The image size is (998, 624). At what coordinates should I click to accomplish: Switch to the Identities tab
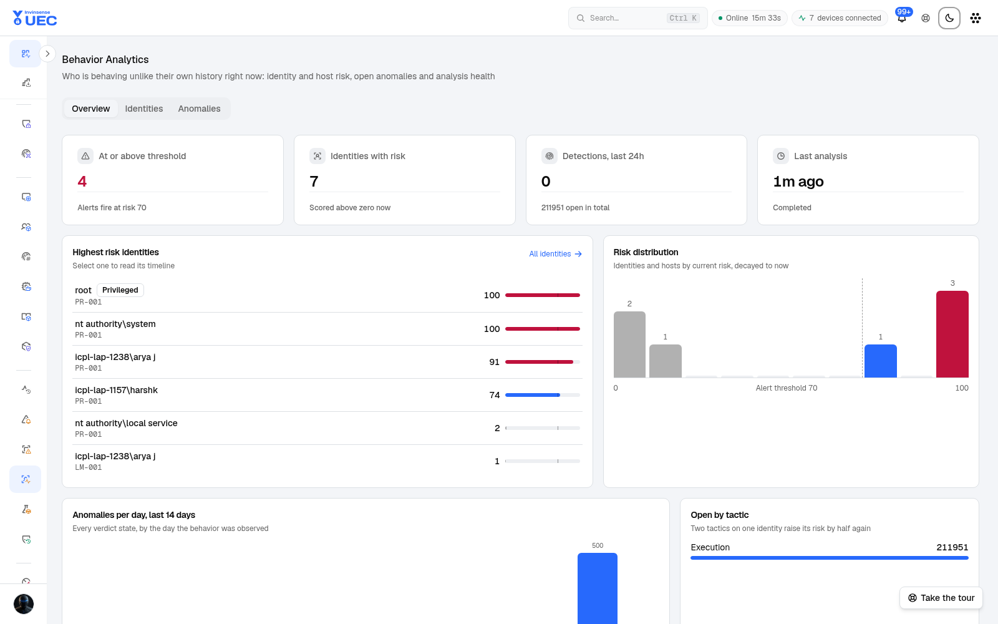144,109
